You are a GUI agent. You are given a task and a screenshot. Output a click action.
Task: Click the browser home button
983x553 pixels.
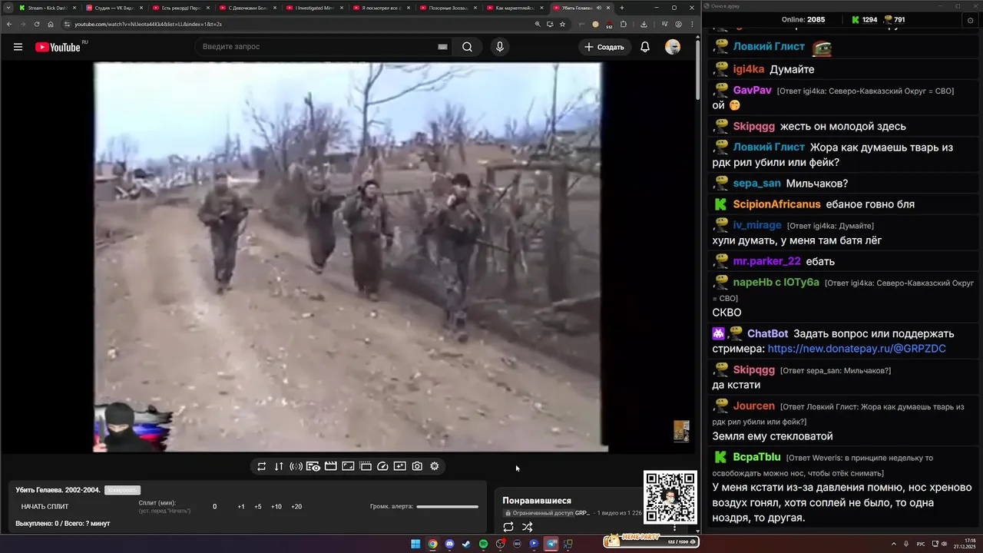(51, 24)
